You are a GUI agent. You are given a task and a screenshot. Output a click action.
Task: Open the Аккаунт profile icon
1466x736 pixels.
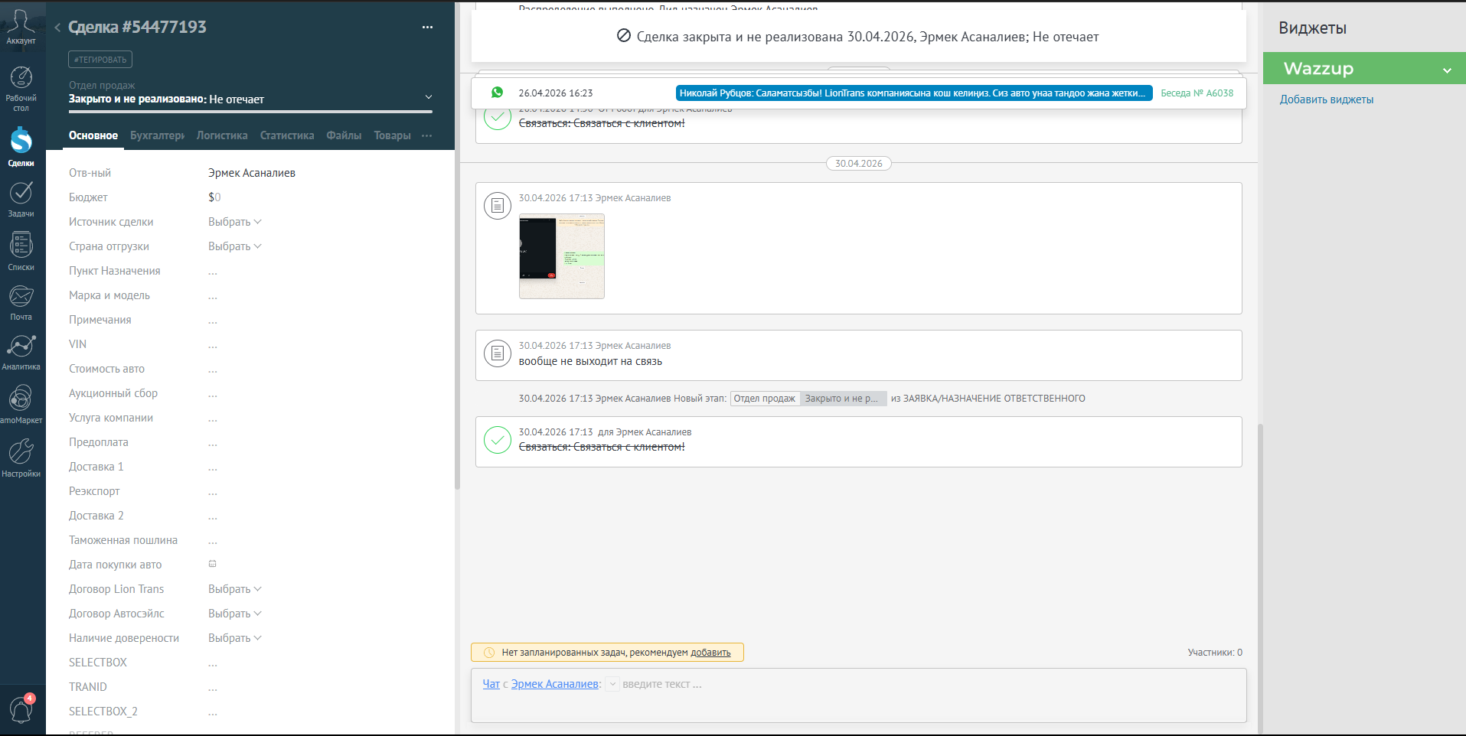coord(21,26)
